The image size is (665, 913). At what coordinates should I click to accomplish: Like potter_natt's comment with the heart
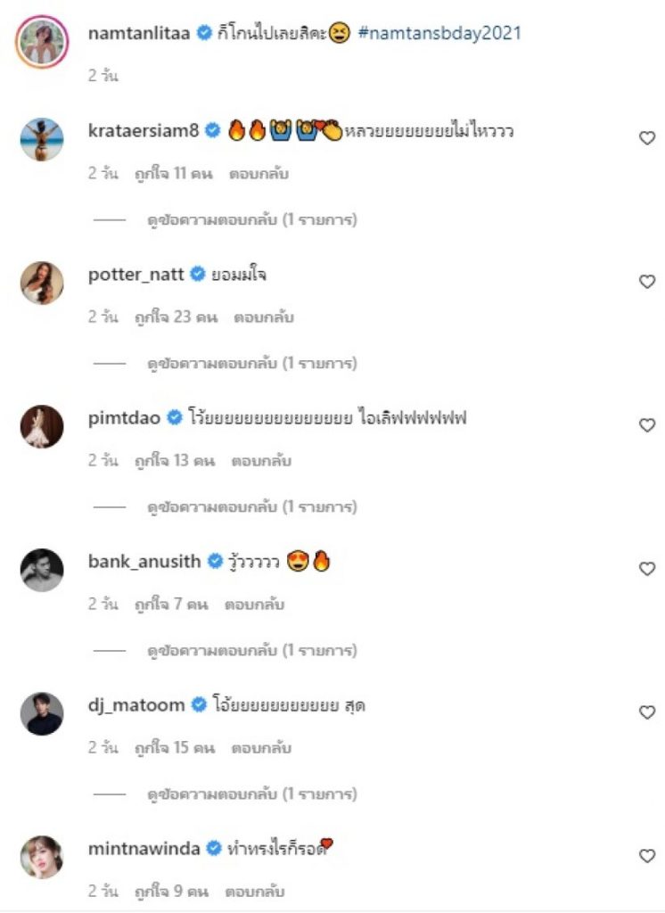(647, 282)
